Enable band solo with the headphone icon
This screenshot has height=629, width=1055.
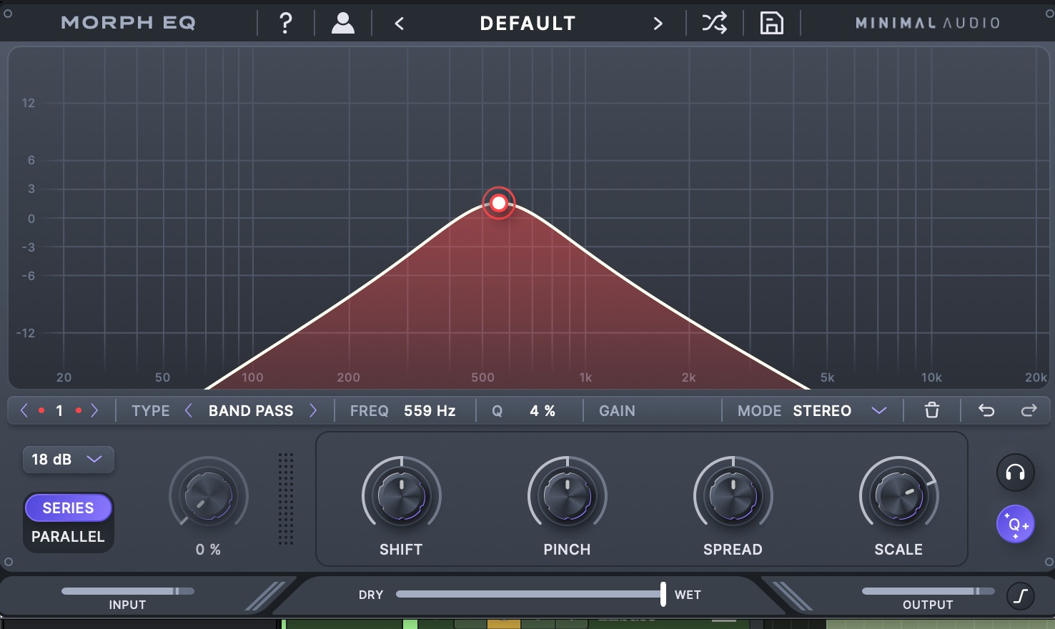click(x=1016, y=472)
